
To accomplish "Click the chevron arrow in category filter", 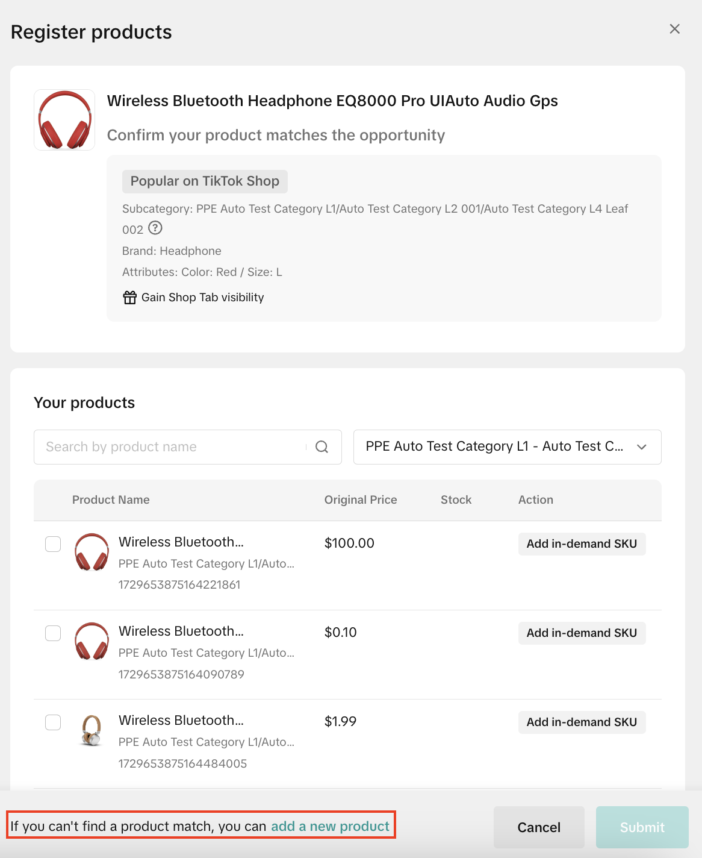I will coord(642,447).
